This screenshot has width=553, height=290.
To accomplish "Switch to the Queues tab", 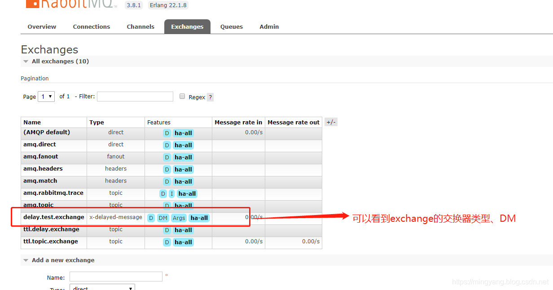I will point(232,26).
